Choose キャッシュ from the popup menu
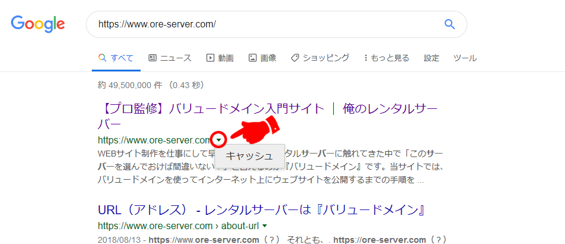This screenshot has height=244, width=565. 250,156
